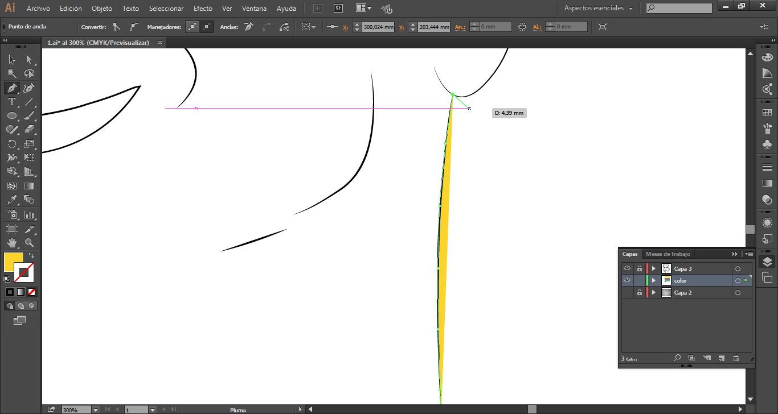Delete selected layer with trash icon
Screen dimensions: 778x414
[x=736, y=358]
